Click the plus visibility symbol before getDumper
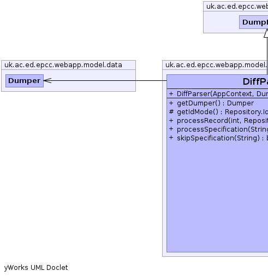The width and height of the screenshot is (268, 277). click(x=171, y=103)
